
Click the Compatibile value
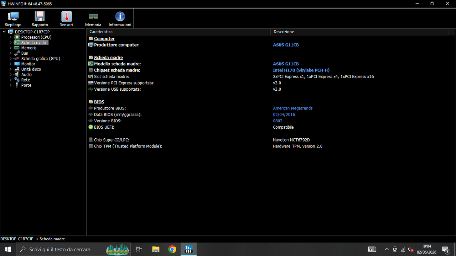[x=283, y=127]
